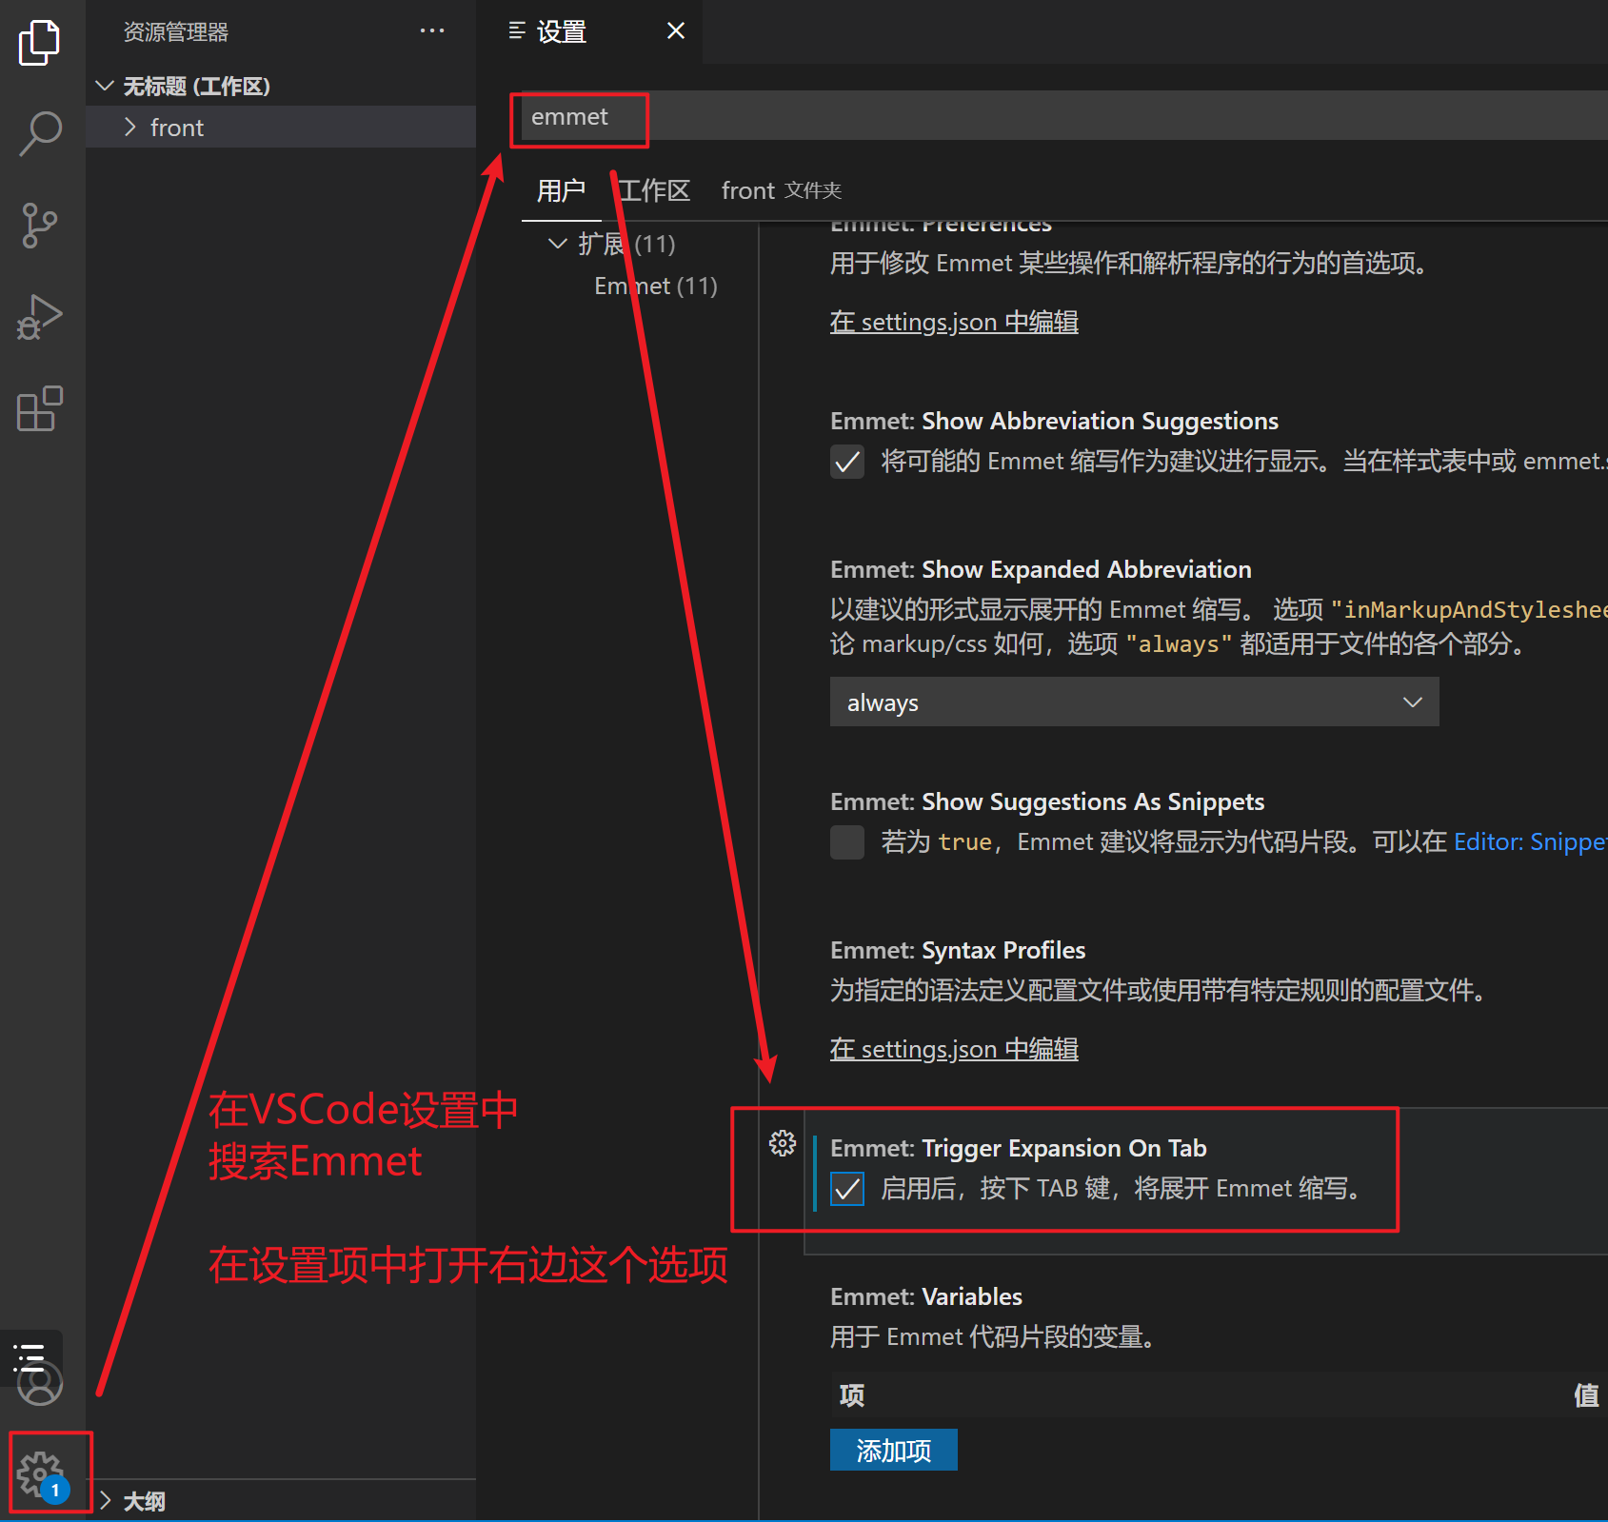The image size is (1608, 1522).
Task: Focus the settings search box containing emmet
Action: click(1064, 116)
